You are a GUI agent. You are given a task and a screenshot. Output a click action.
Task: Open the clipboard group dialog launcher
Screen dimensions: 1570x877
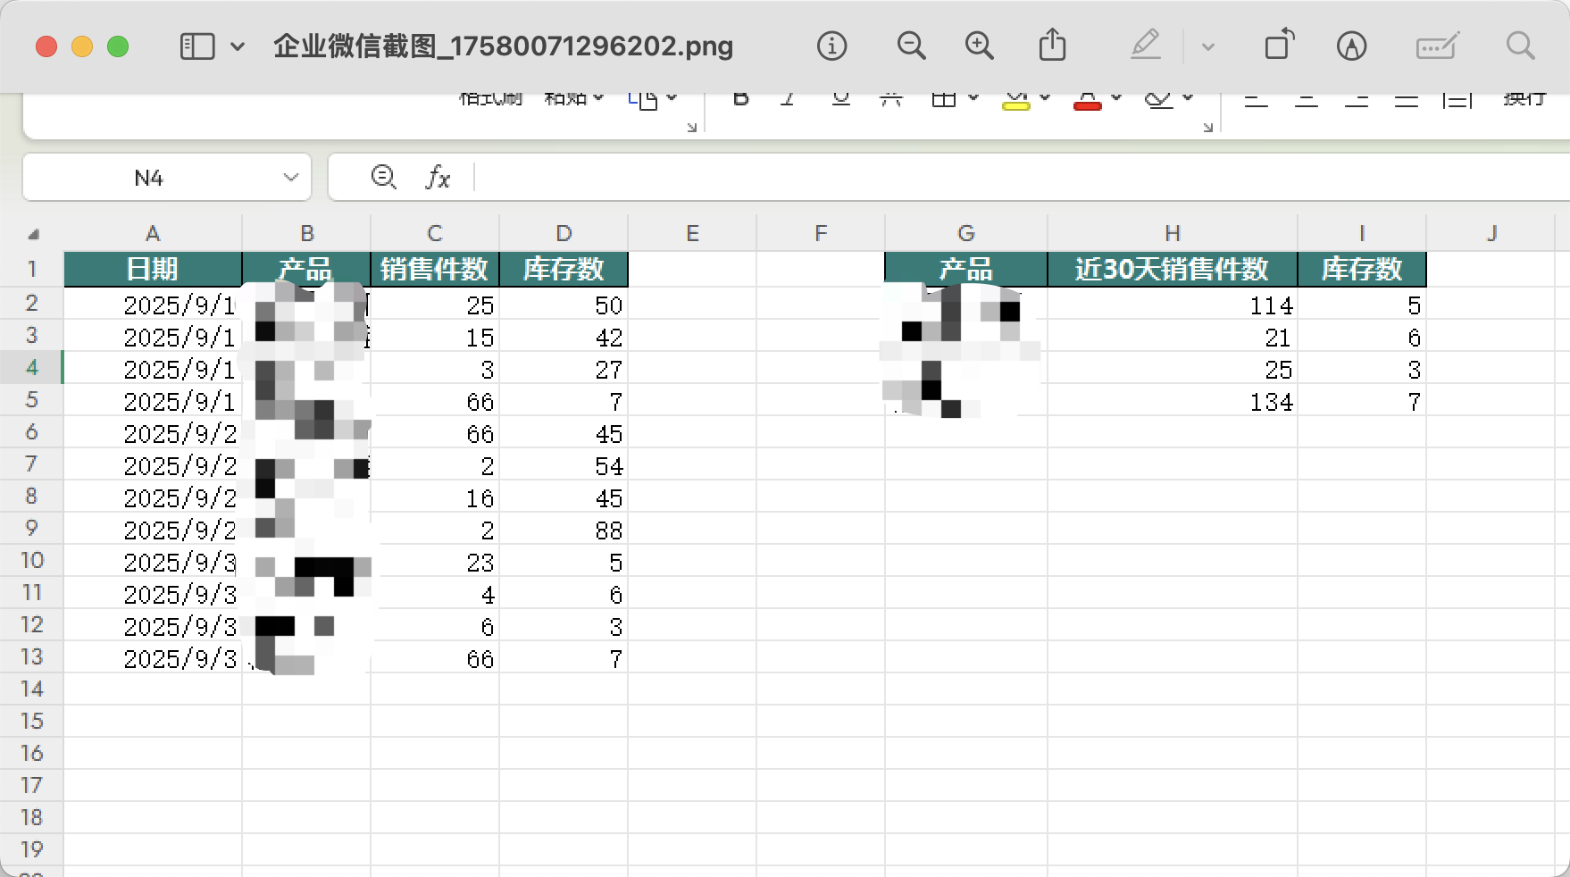[x=691, y=128]
